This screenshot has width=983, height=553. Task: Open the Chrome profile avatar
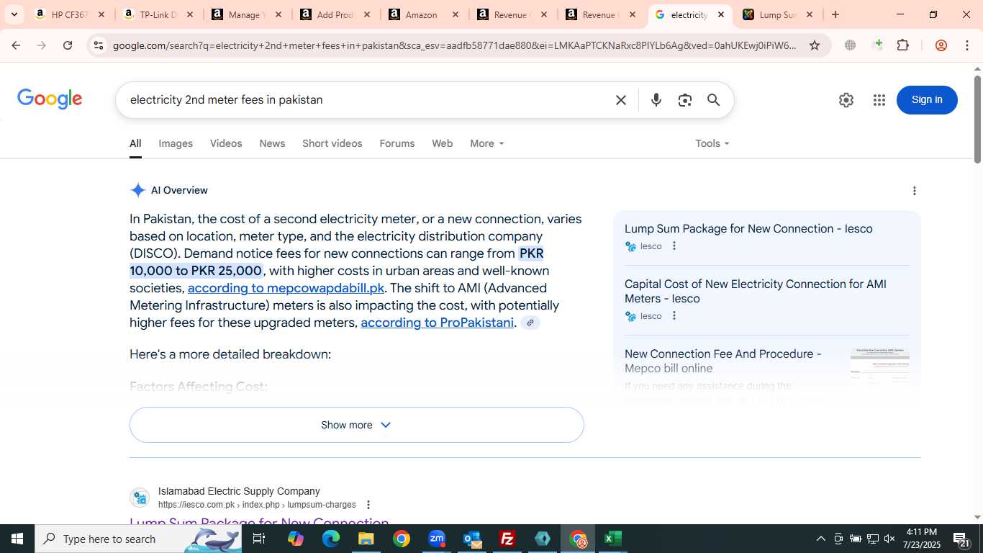(x=941, y=45)
